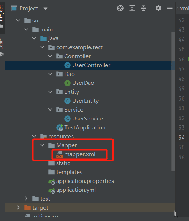The height and width of the screenshot is (221, 189).
Task: Click the TestApplication Spring Boot class icon
Action: (x=60, y=128)
